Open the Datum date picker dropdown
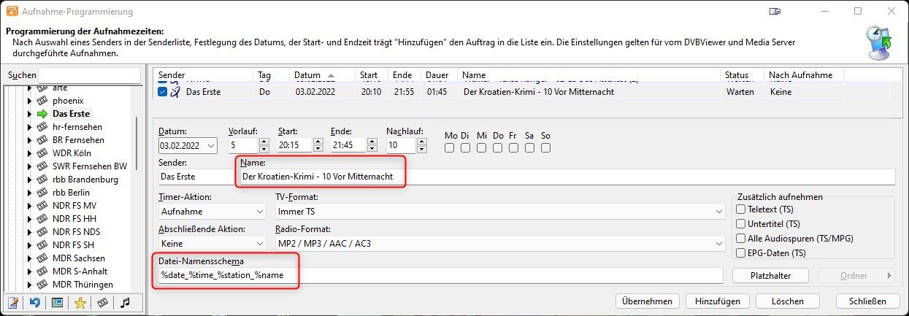The width and height of the screenshot is (909, 316). pyautogui.click(x=211, y=146)
